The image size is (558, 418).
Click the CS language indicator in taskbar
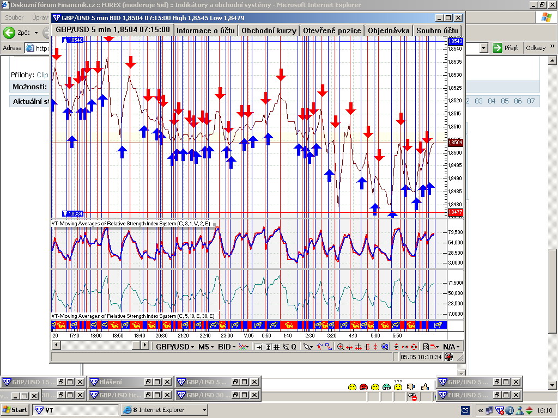point(465,410)
